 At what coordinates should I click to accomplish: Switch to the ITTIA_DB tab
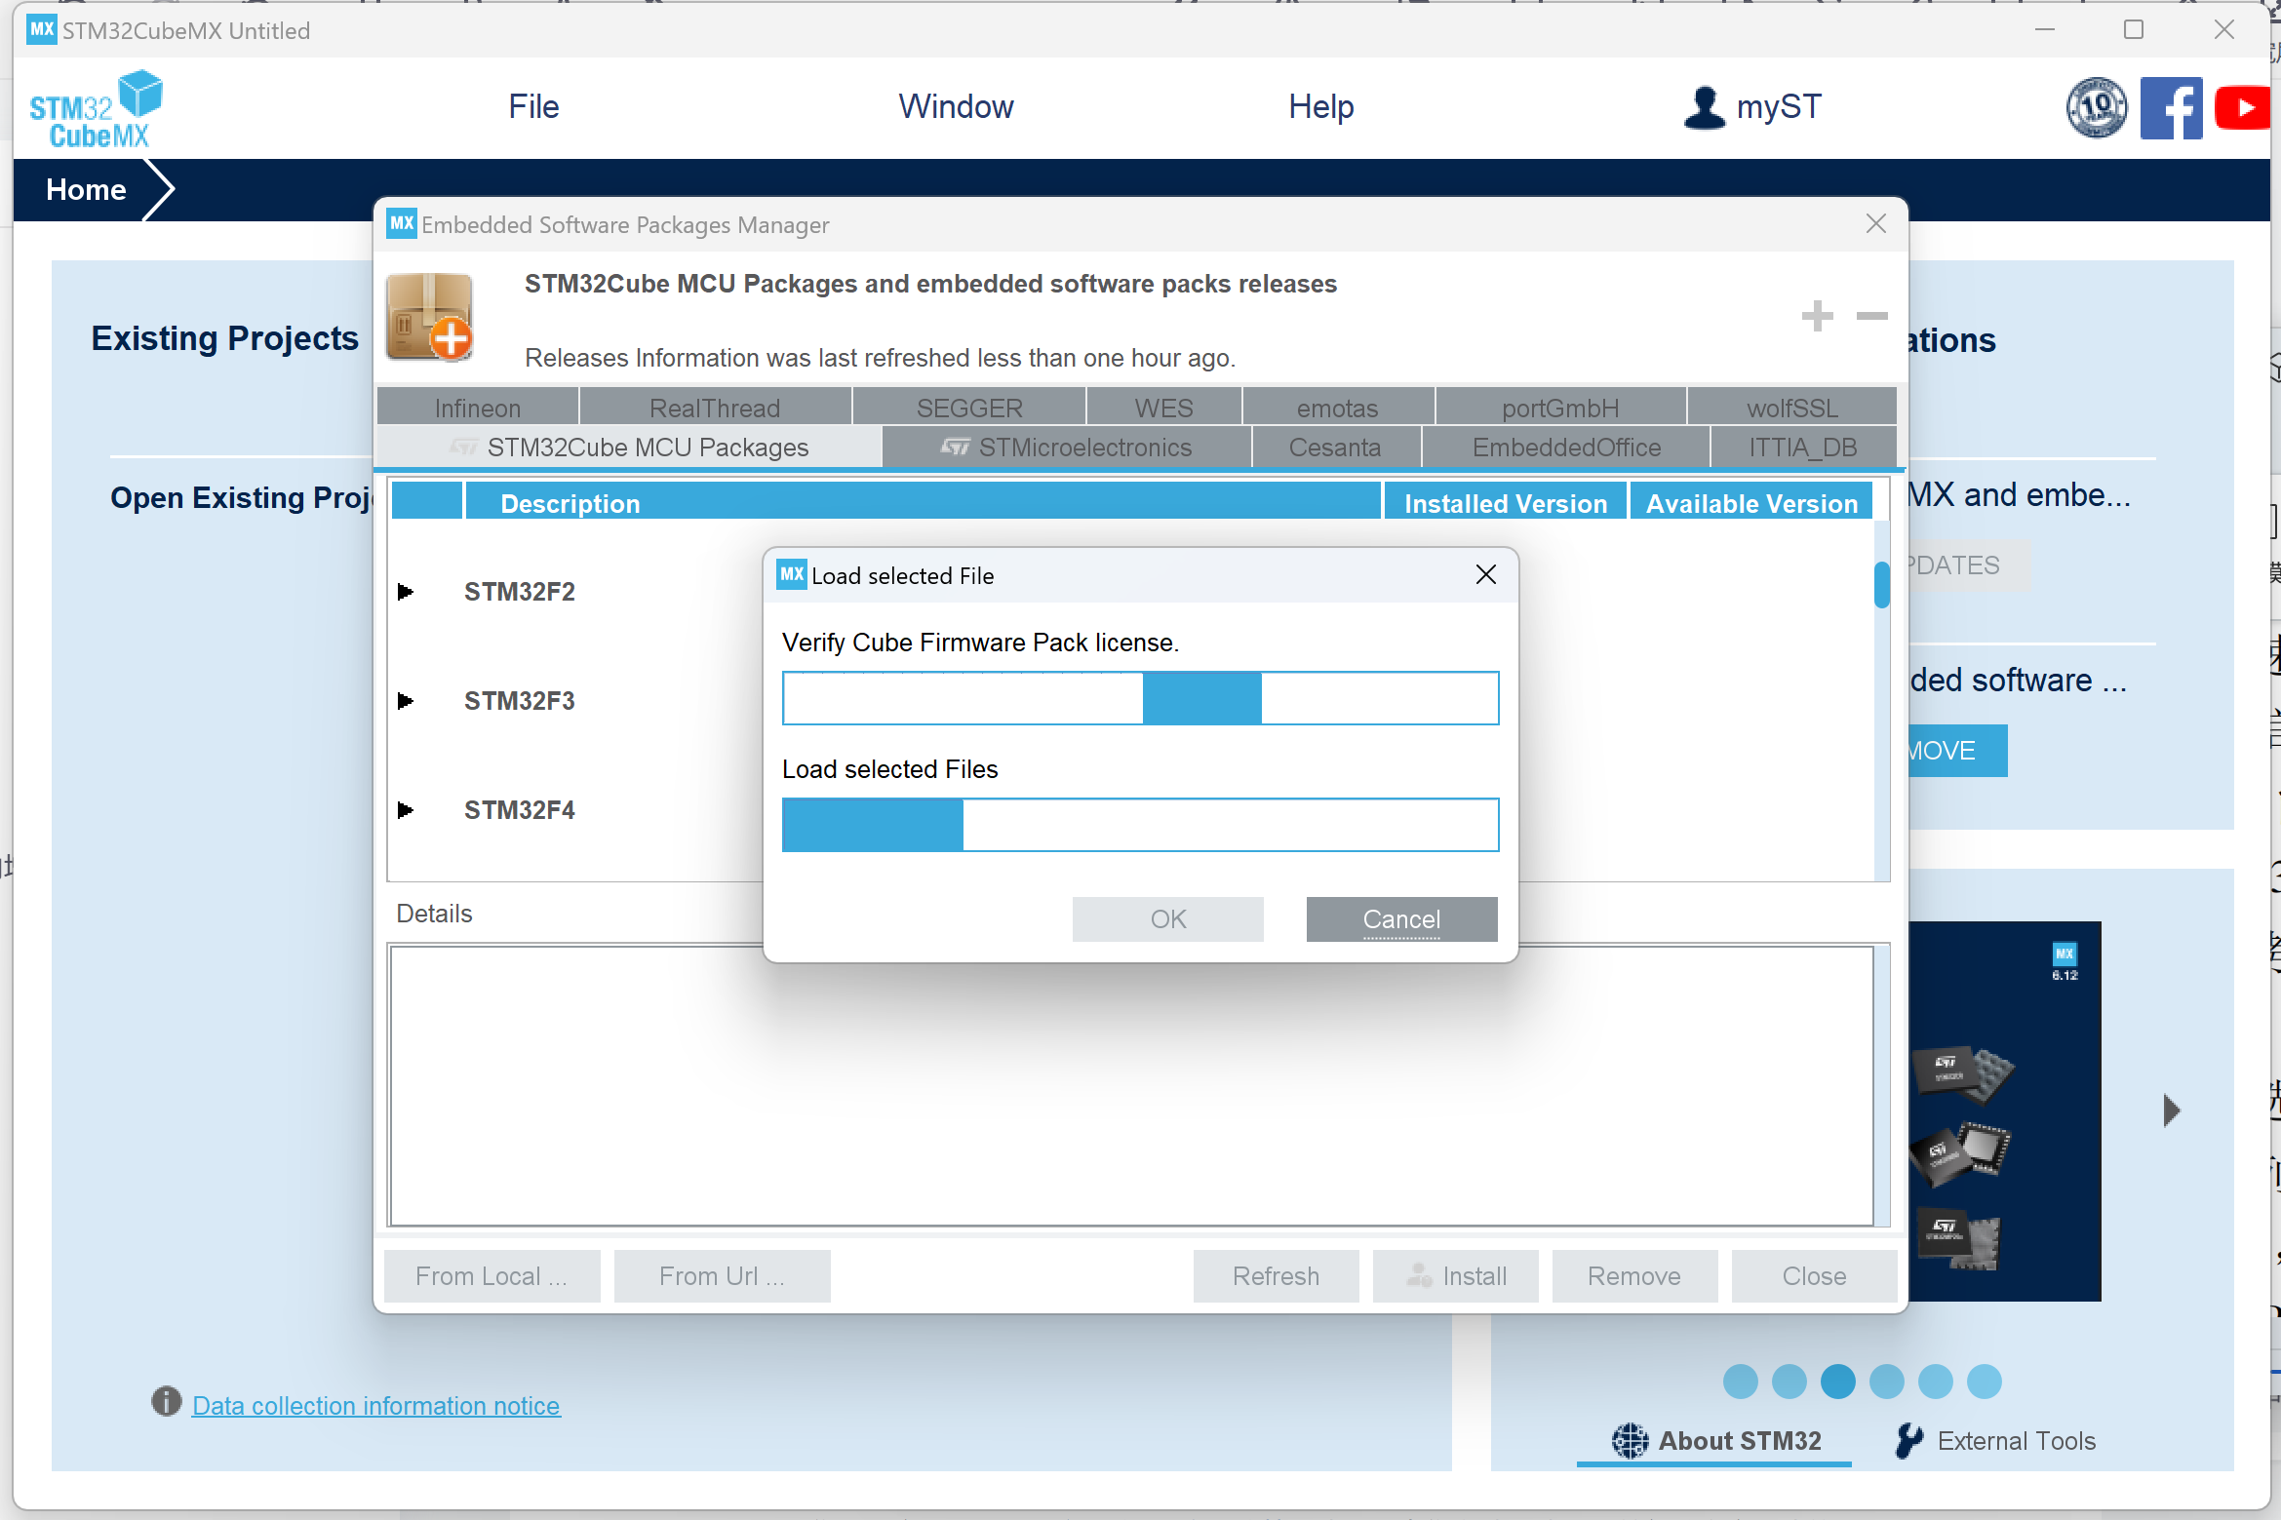[x=1803, y=448]
